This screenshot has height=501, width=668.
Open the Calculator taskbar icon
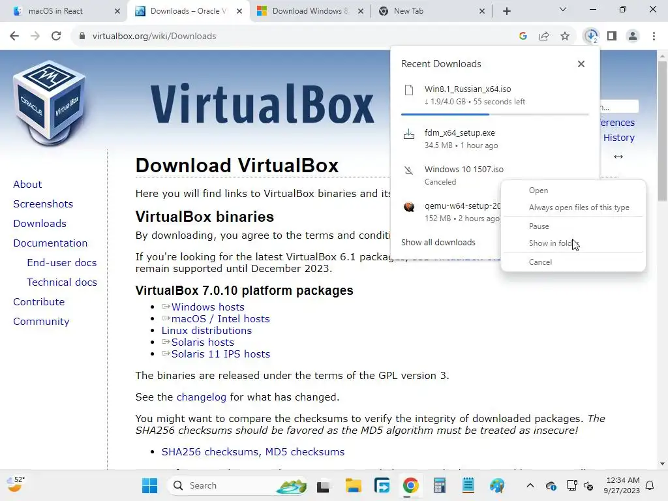point(439,485)
